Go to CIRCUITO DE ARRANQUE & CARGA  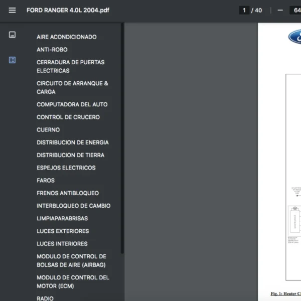[x=72, y=87]
